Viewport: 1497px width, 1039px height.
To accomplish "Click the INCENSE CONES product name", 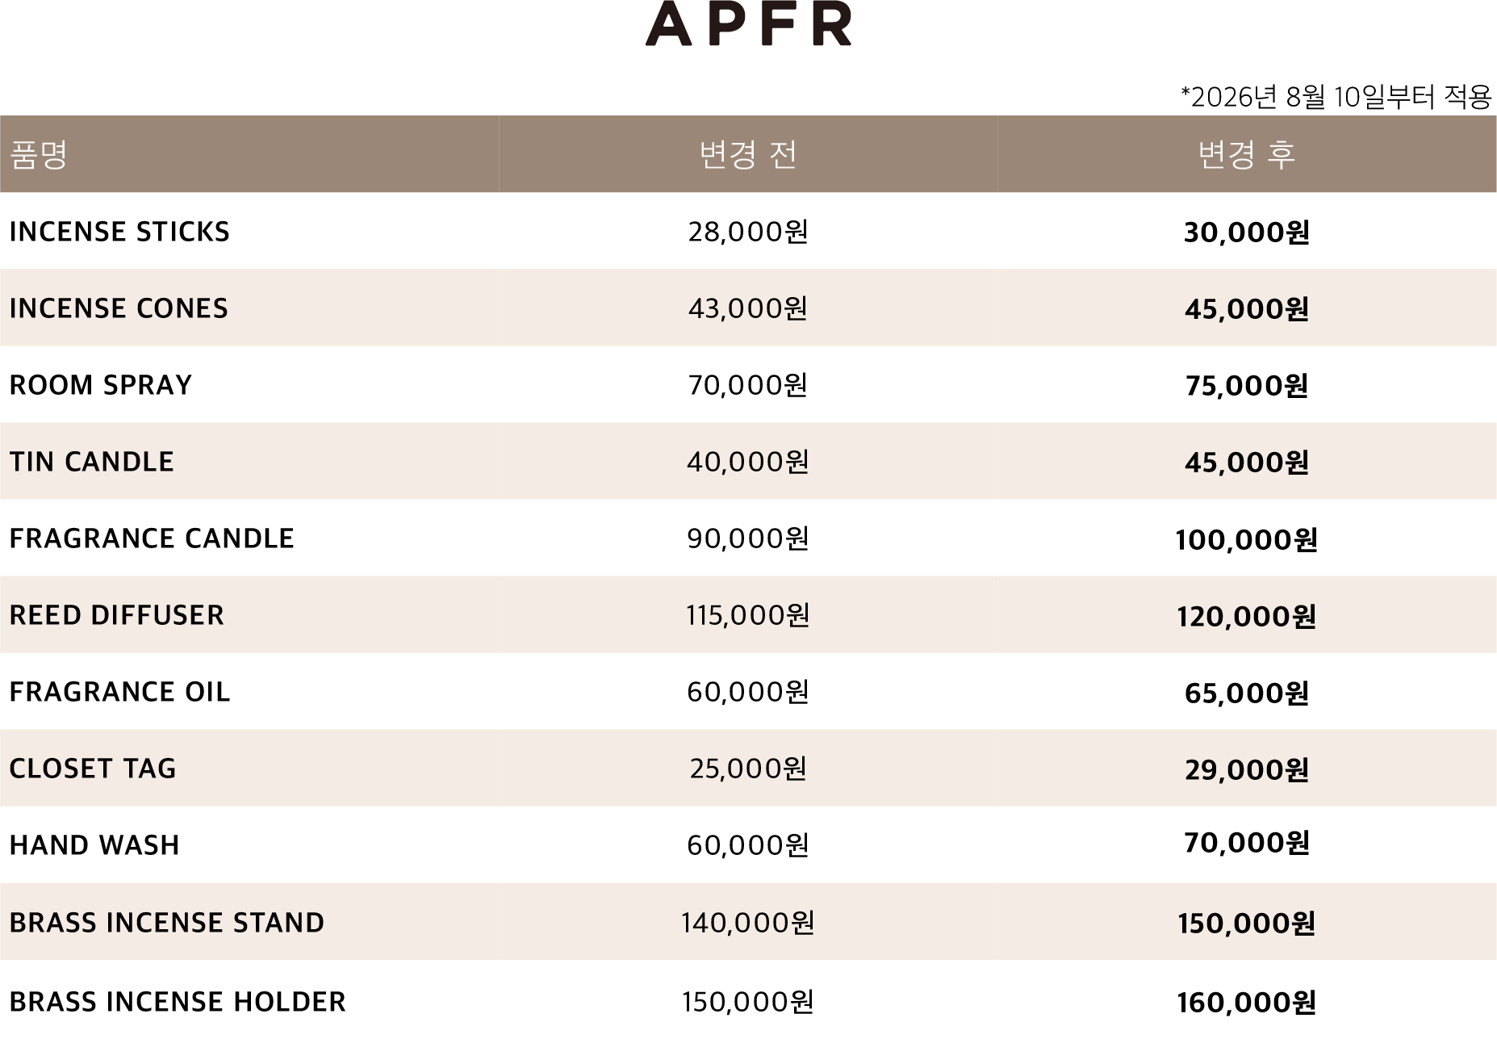I will coord(119,308).
